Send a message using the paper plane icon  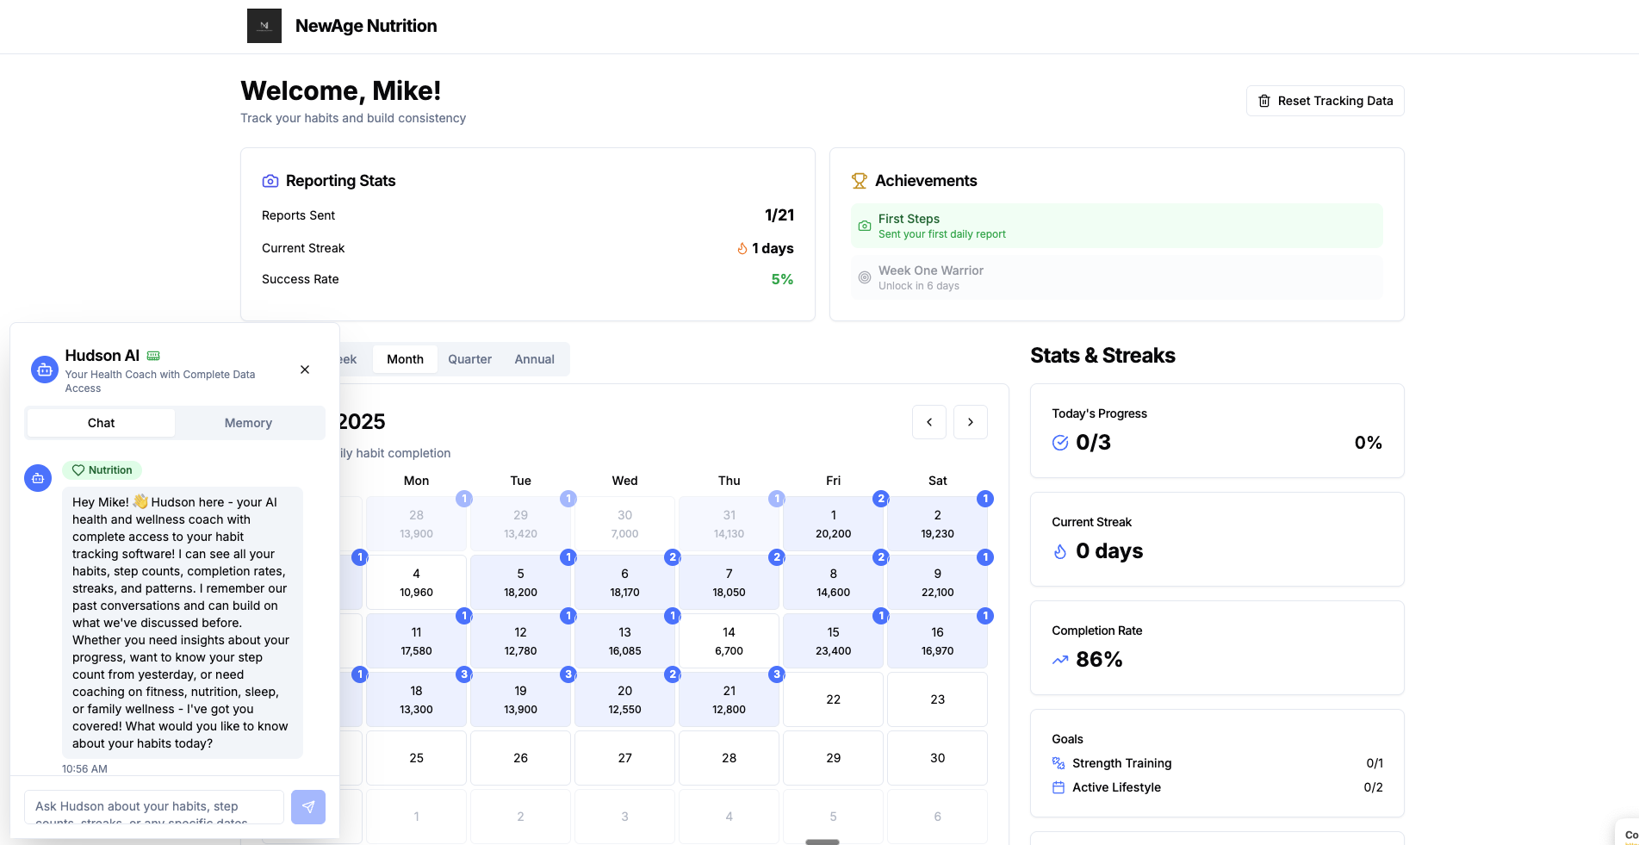[x=307, y=807]
